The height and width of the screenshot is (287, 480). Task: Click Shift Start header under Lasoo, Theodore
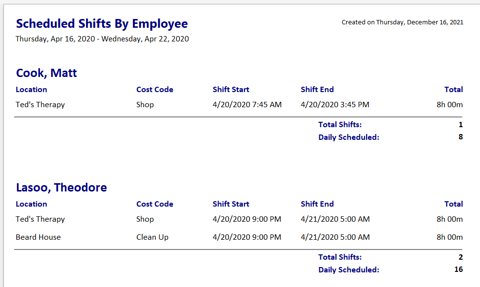point(231,204)
